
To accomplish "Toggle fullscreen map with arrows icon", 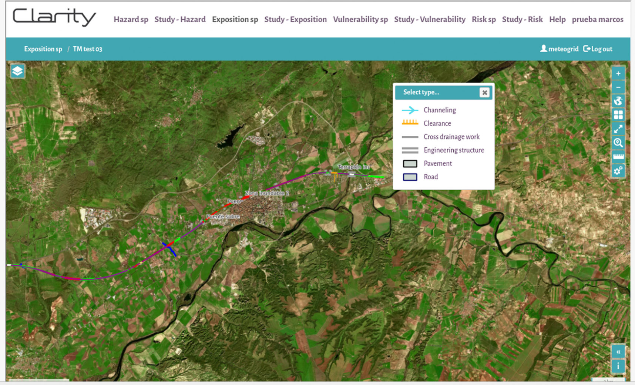I will click(618, 129).
